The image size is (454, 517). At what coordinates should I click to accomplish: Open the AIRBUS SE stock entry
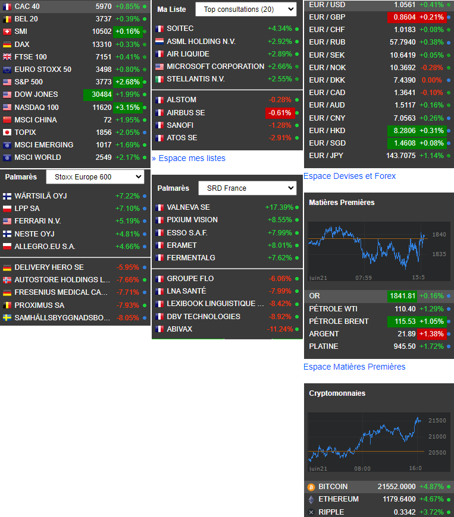click(x=227, y=113)
